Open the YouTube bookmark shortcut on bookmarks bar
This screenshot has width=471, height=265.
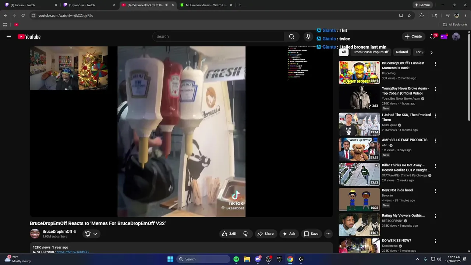coord(16,25)
